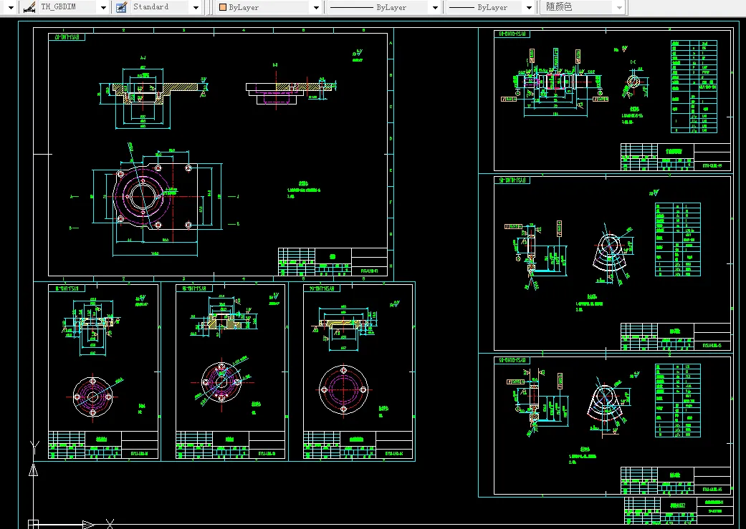746x529 pixels.
Task: Open the 随颜色 plot style dropdown
Action: (618, 8)
